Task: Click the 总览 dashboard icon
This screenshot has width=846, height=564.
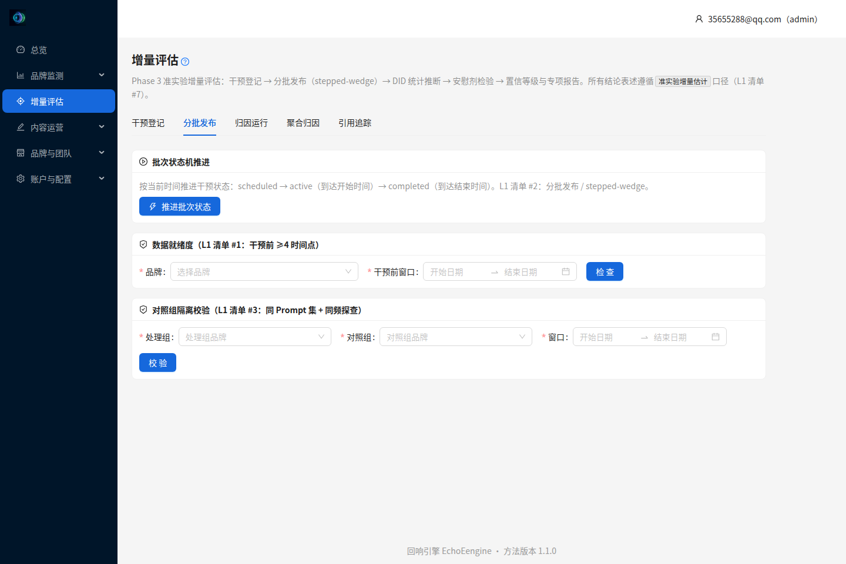Action: (x=21, y=50)
